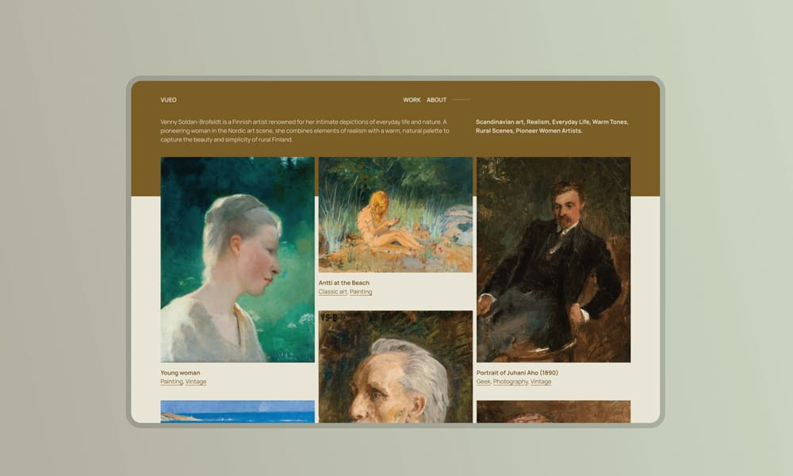The height and width of the screenshot is (476, 793).
Task: Open the Antti at the Beach thumbnail
Action: point(396,214)
